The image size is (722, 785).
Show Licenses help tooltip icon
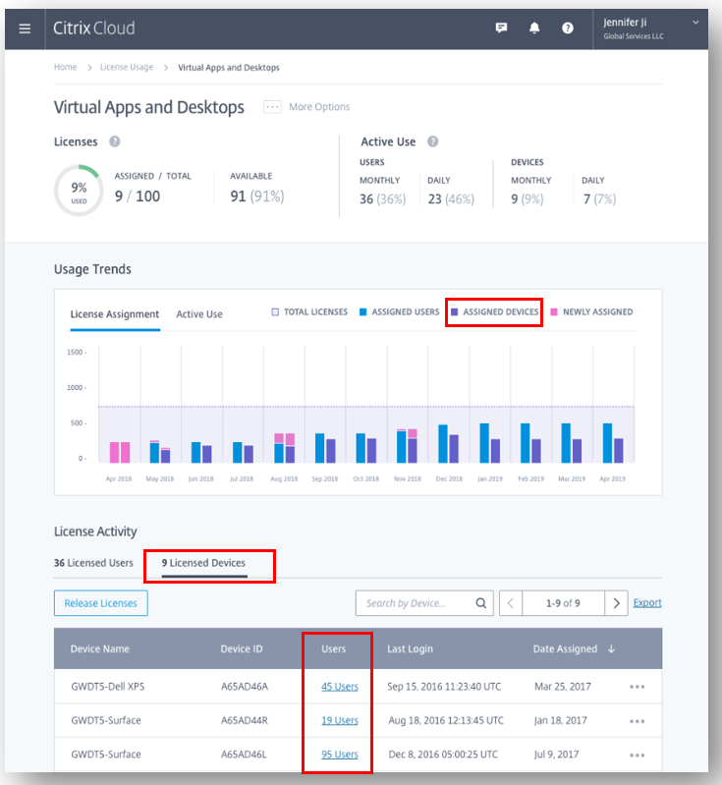pos(115,141)
